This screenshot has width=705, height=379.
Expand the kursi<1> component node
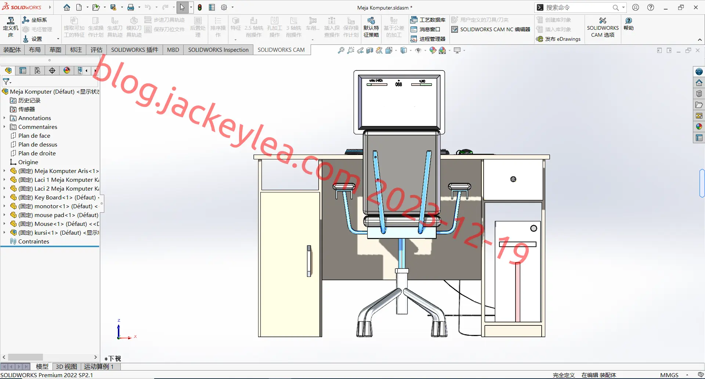coord(4,232)
